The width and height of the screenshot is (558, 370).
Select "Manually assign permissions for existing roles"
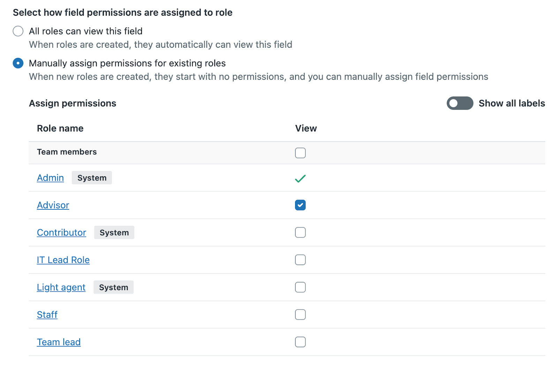[x=18, y=63]
